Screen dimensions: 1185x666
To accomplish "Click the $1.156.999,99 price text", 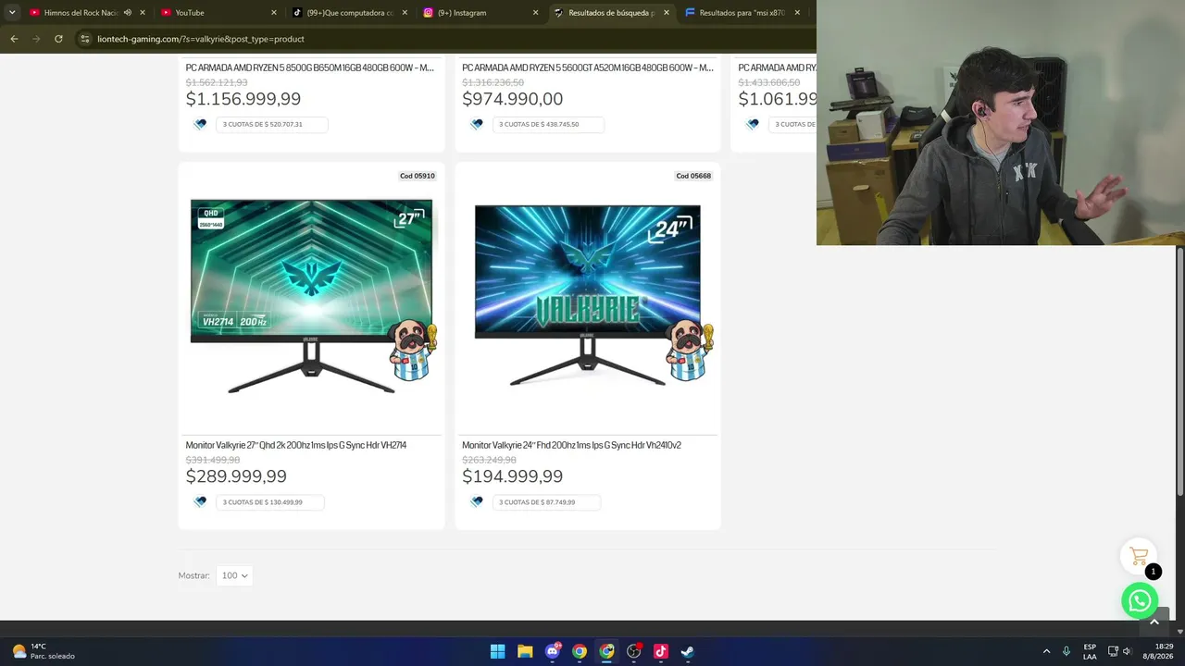I will (x=243, y=99).
